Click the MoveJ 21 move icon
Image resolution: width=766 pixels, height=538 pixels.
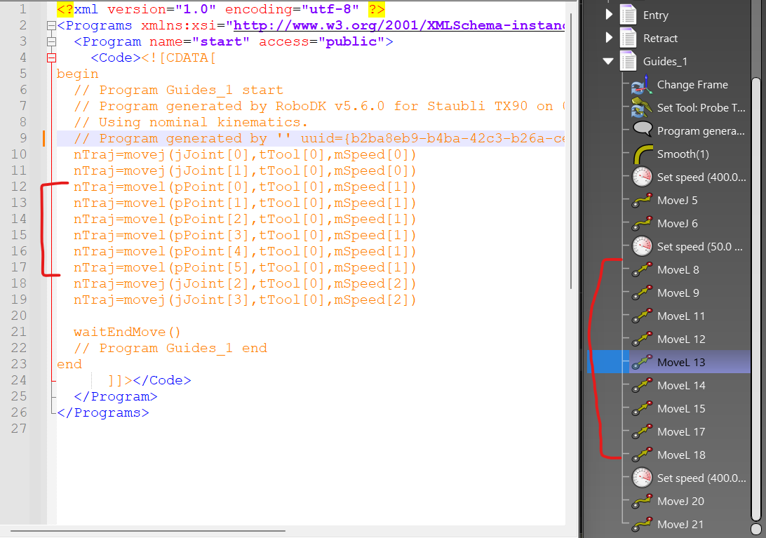642,525
